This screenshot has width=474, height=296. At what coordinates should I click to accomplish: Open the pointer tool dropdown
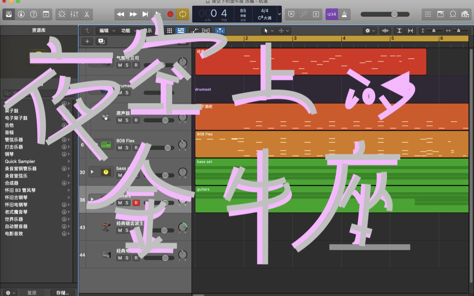[269, 31]
